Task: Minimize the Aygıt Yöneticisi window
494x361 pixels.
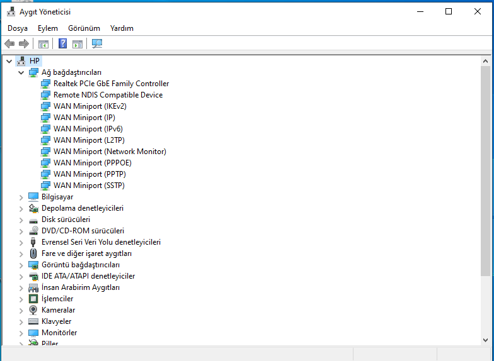Action: tap(420, 11)
